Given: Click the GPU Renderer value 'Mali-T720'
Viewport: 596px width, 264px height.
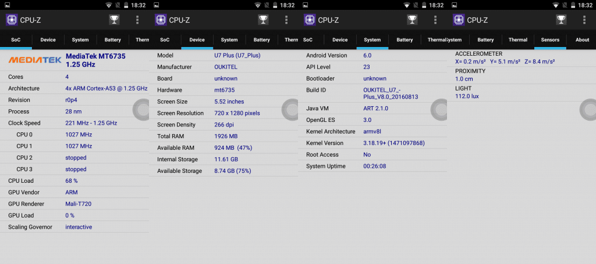Looking at the screenshot, I should (x=79, y=204).
